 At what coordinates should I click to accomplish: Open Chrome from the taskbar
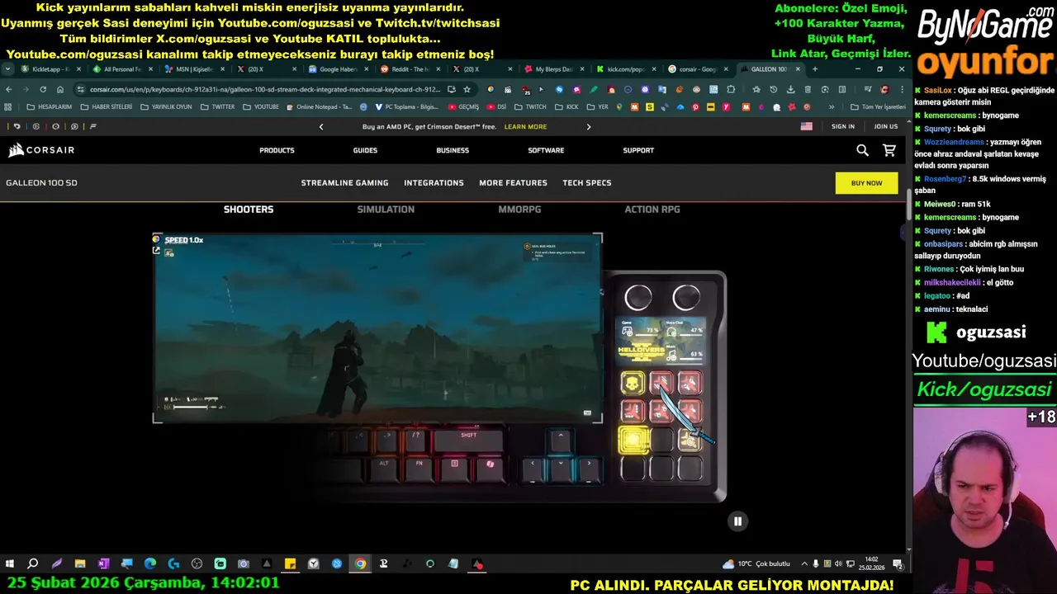360,563
